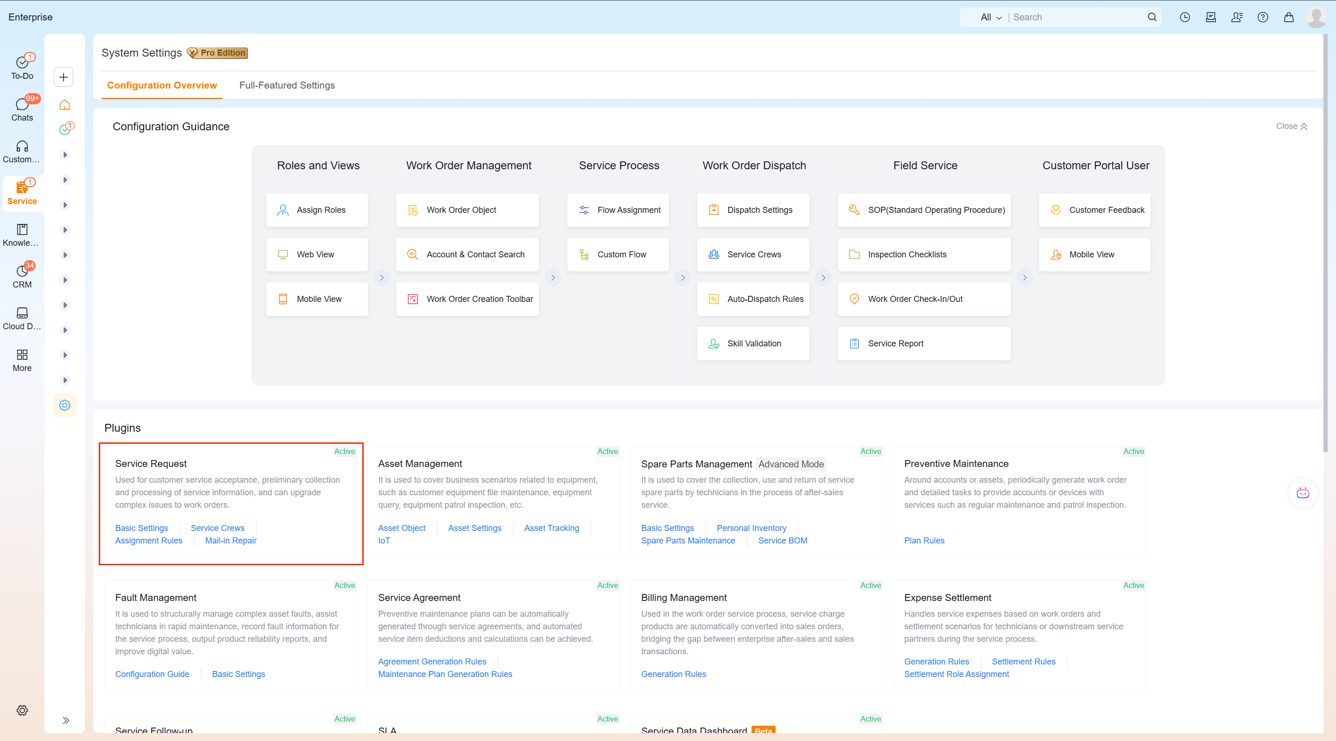The image size is (1336, 741).
Task: Open Service Request Assignment Rules link
Action: [149, 540]
